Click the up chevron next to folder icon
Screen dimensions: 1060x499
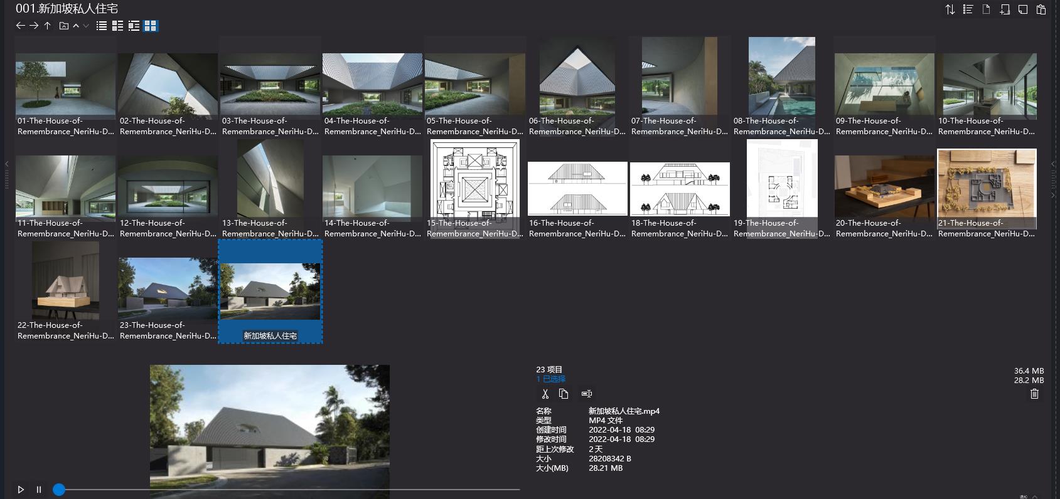coord(76,26)
